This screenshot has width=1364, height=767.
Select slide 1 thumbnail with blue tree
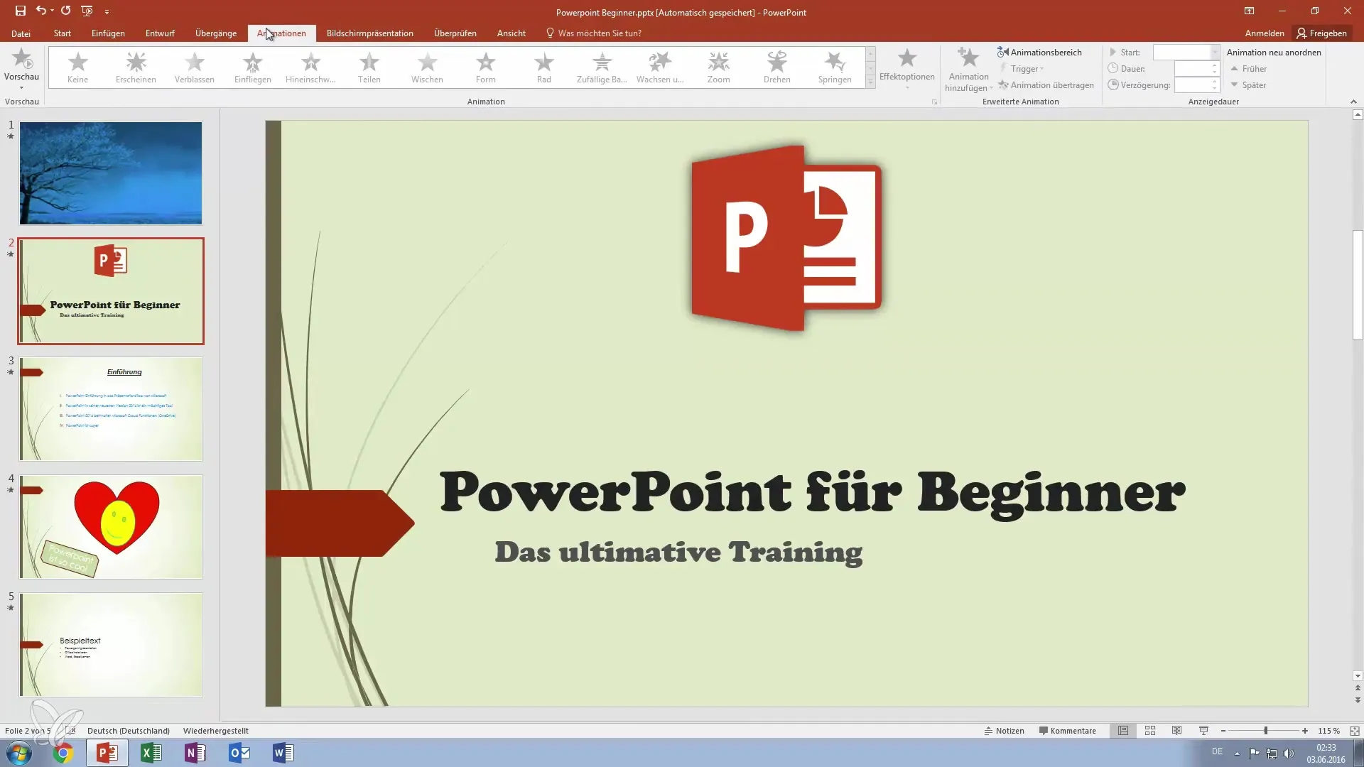click(111, 173)
